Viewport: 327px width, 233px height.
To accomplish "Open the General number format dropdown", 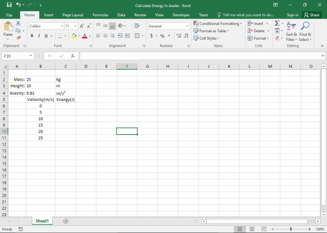I will 187,26.
